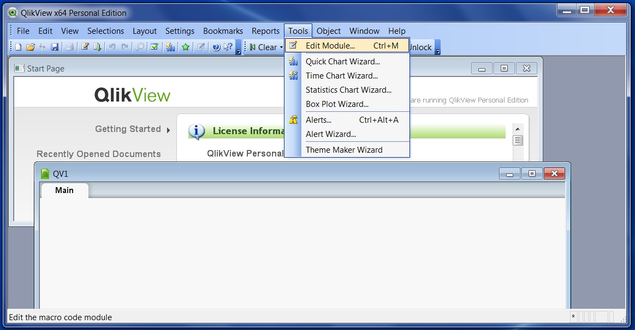Choose Edit Module from Tools menu
Screen dimensions: 635x330
pyautogui.click(x=347, y=46)
